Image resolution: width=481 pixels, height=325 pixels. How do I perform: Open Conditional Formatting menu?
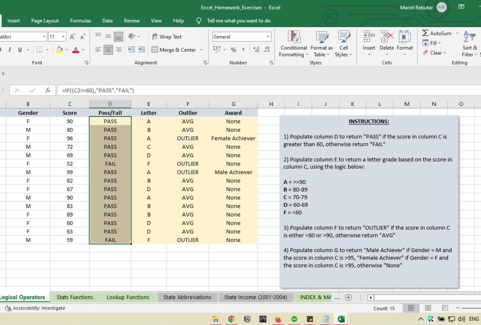coord(294,44)
